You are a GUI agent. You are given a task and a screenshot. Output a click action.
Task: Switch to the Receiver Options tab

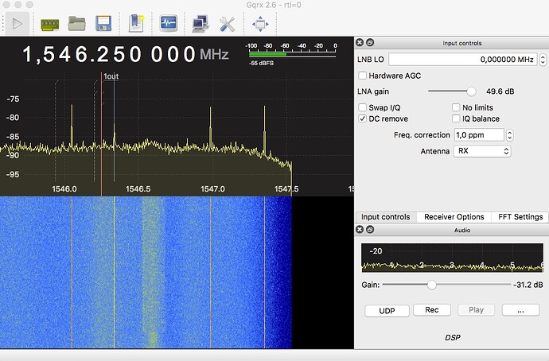click(454, 217)
